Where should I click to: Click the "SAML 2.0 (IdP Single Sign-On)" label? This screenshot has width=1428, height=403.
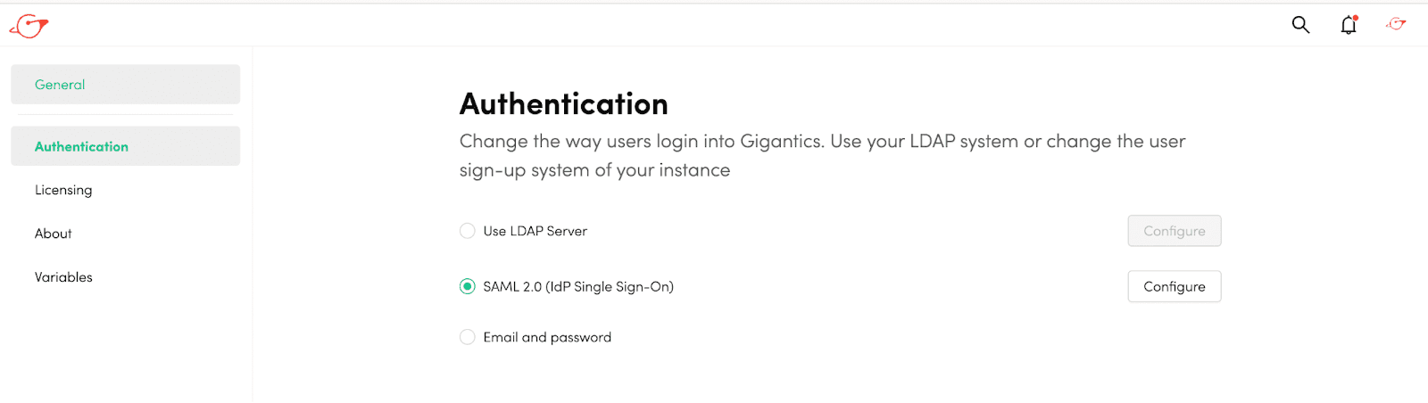coord(578,286)
